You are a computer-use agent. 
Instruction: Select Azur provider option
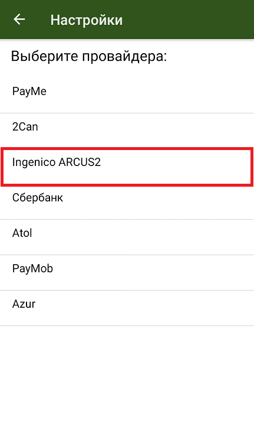point(127,308)
